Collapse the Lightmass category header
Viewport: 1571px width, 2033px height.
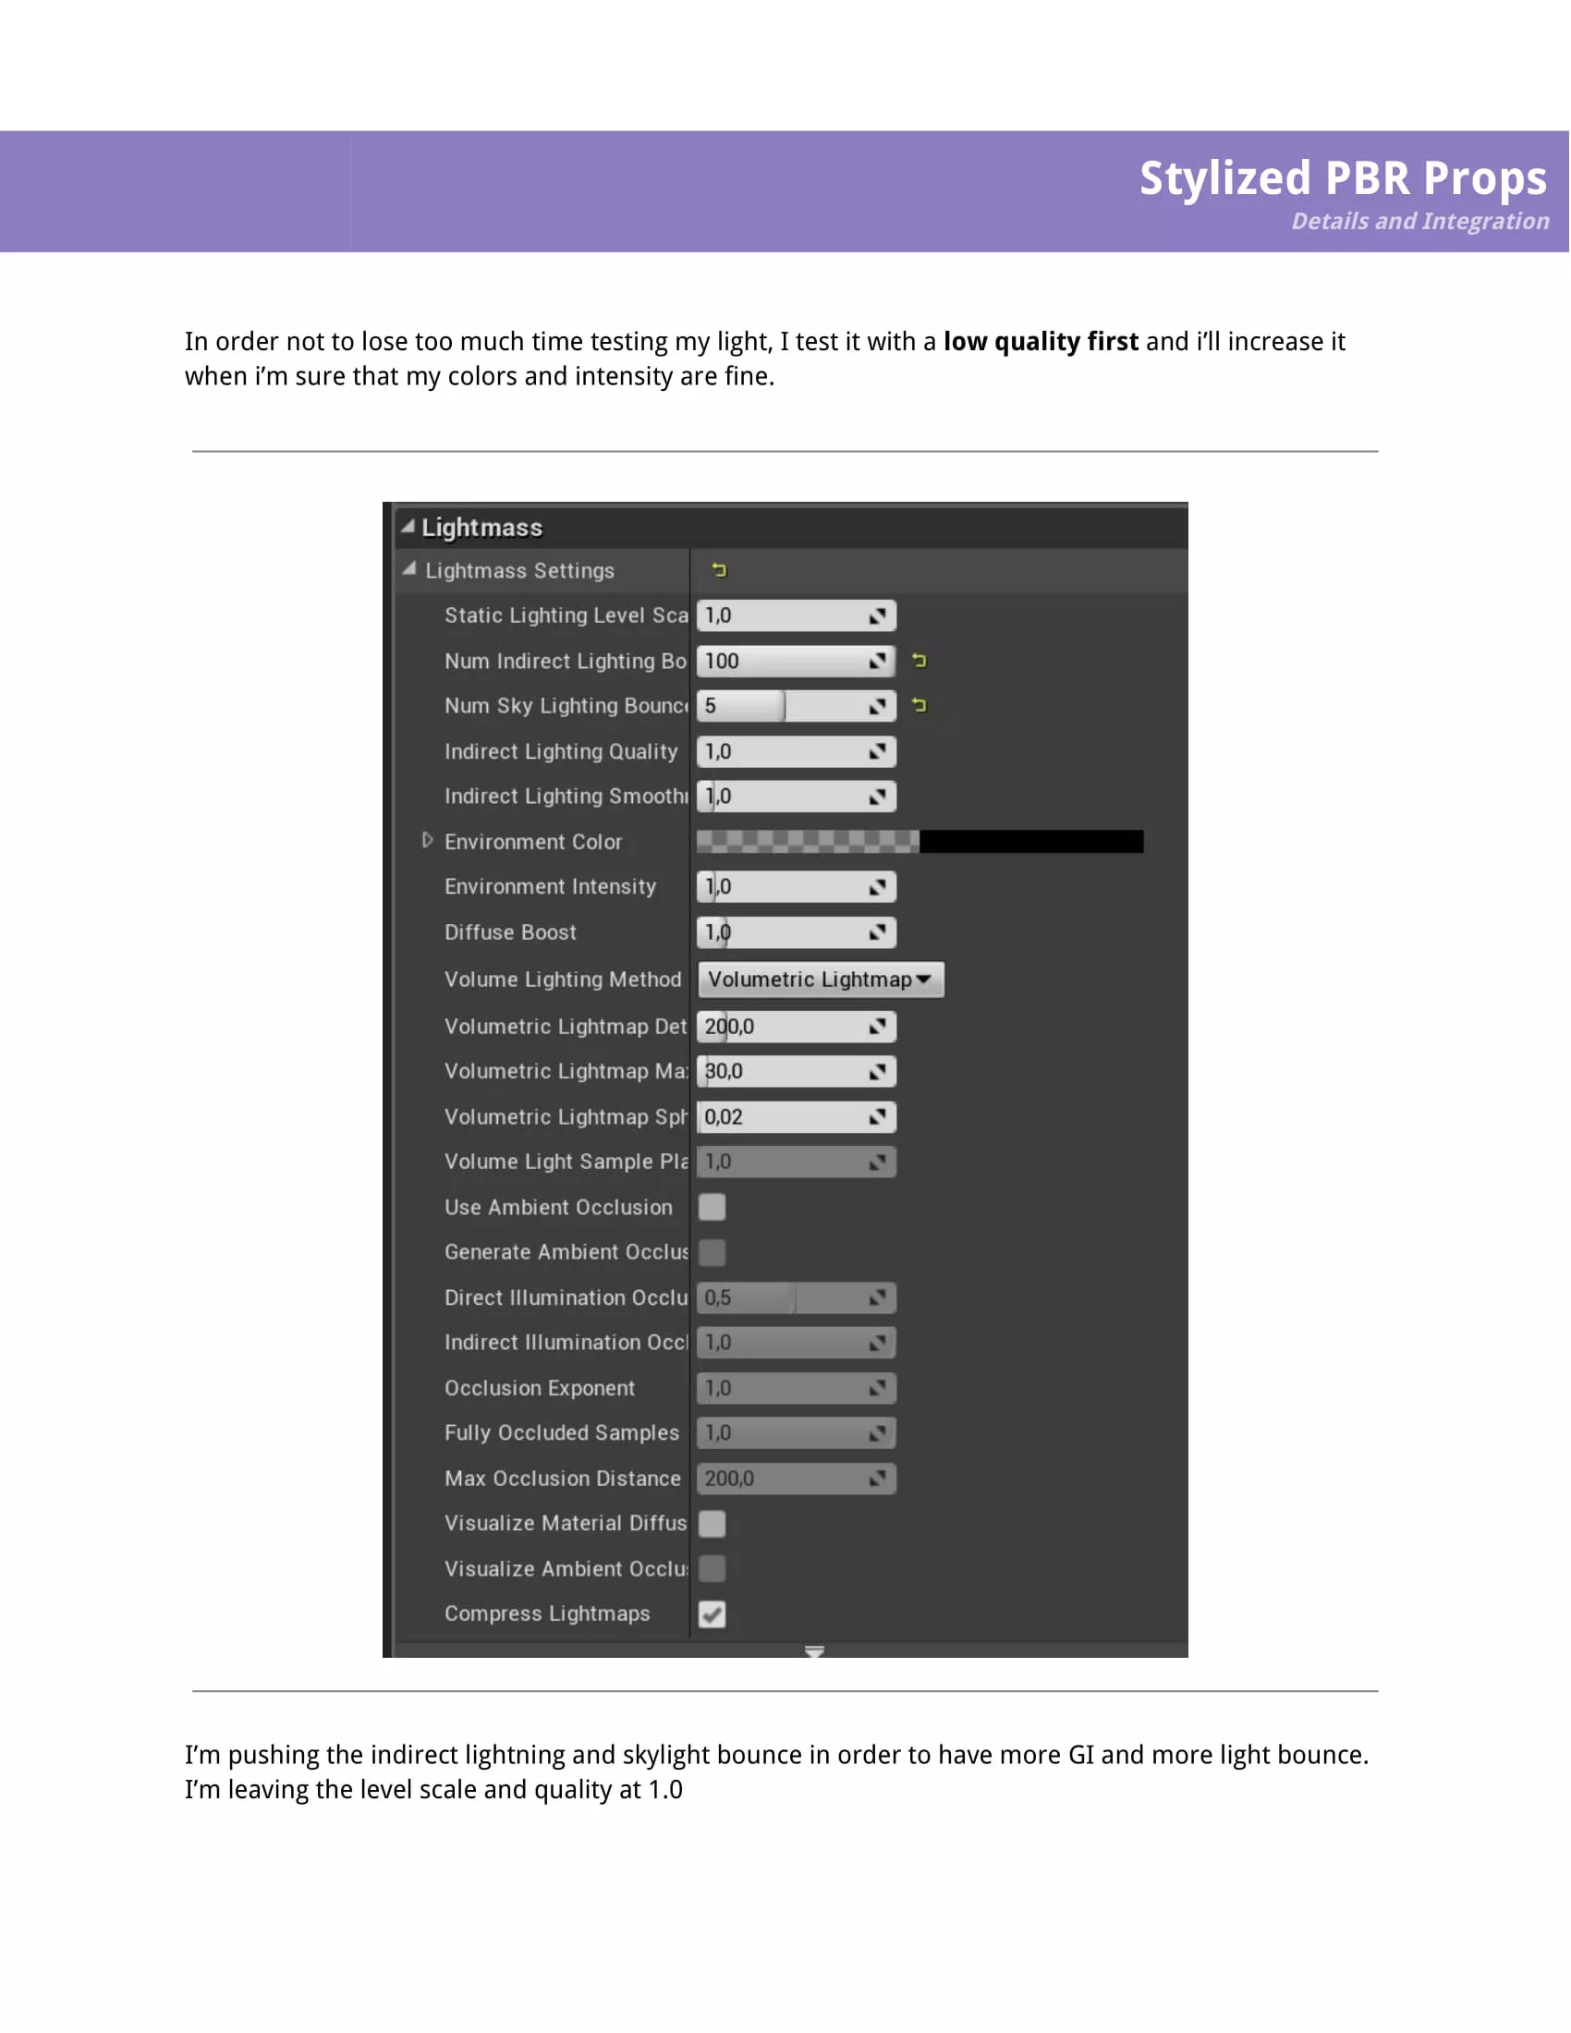coord(408,527)
